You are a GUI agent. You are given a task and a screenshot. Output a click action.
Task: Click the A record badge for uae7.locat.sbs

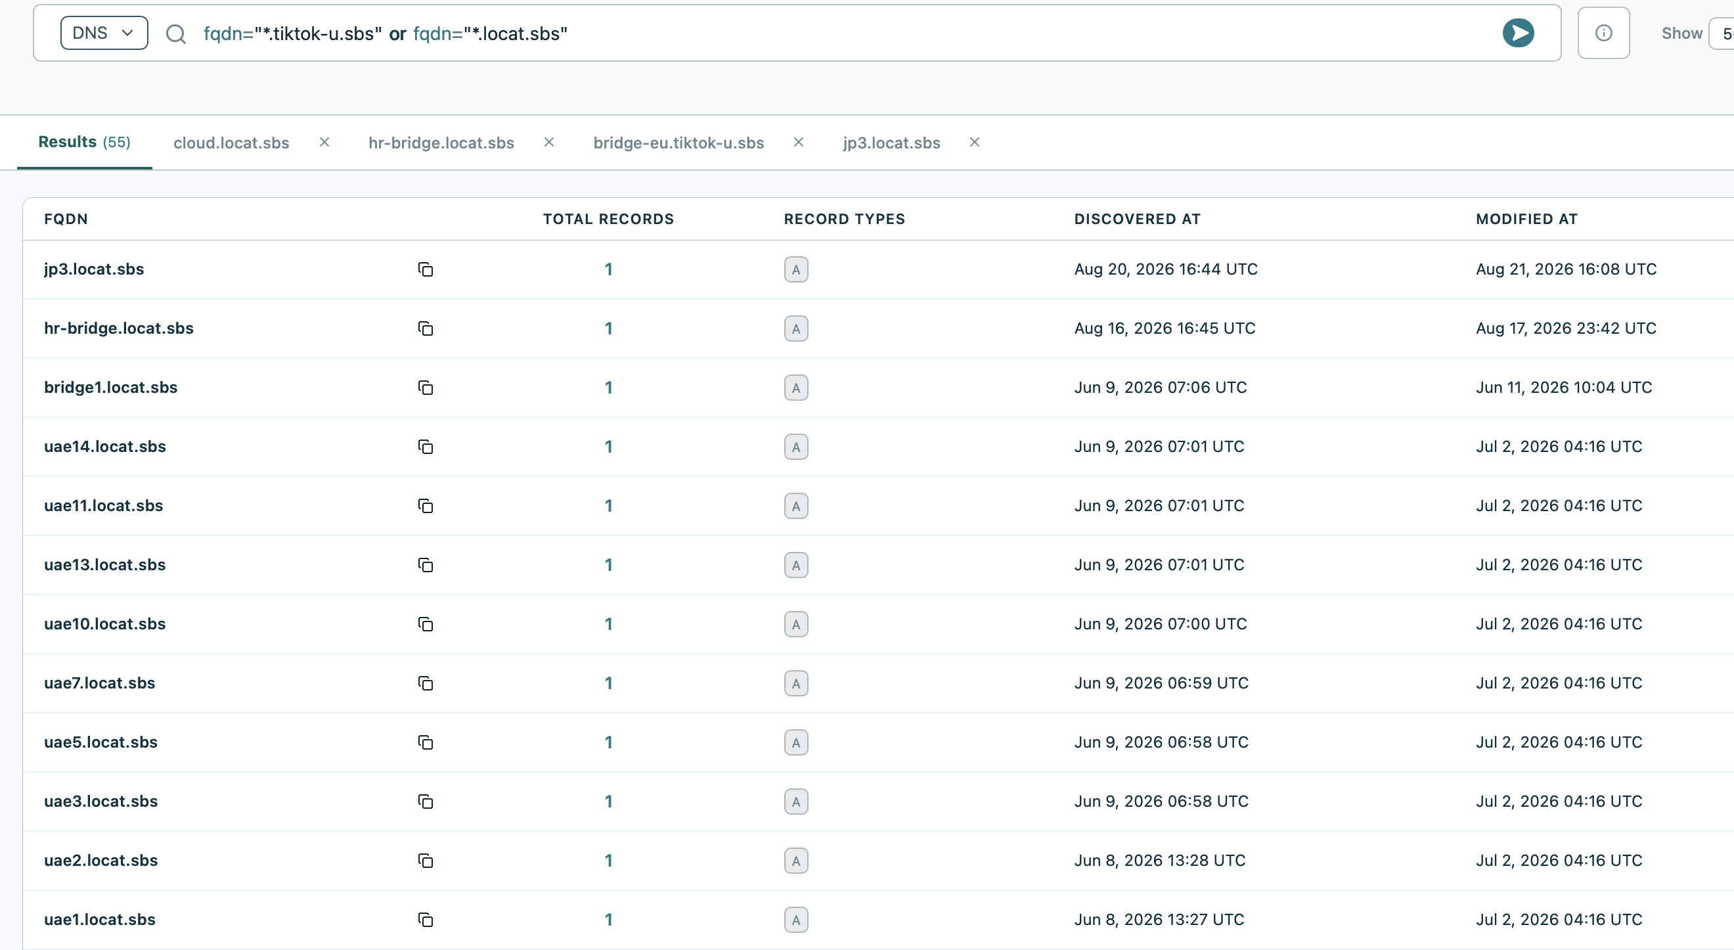pos(795,683)
